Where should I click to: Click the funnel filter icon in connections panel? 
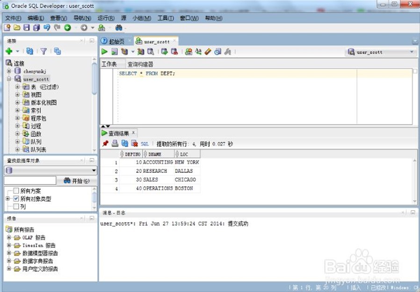click(x=43, y=51)
